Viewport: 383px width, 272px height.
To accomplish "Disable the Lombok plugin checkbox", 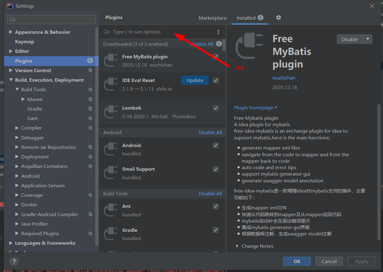I will pos(216,108).
